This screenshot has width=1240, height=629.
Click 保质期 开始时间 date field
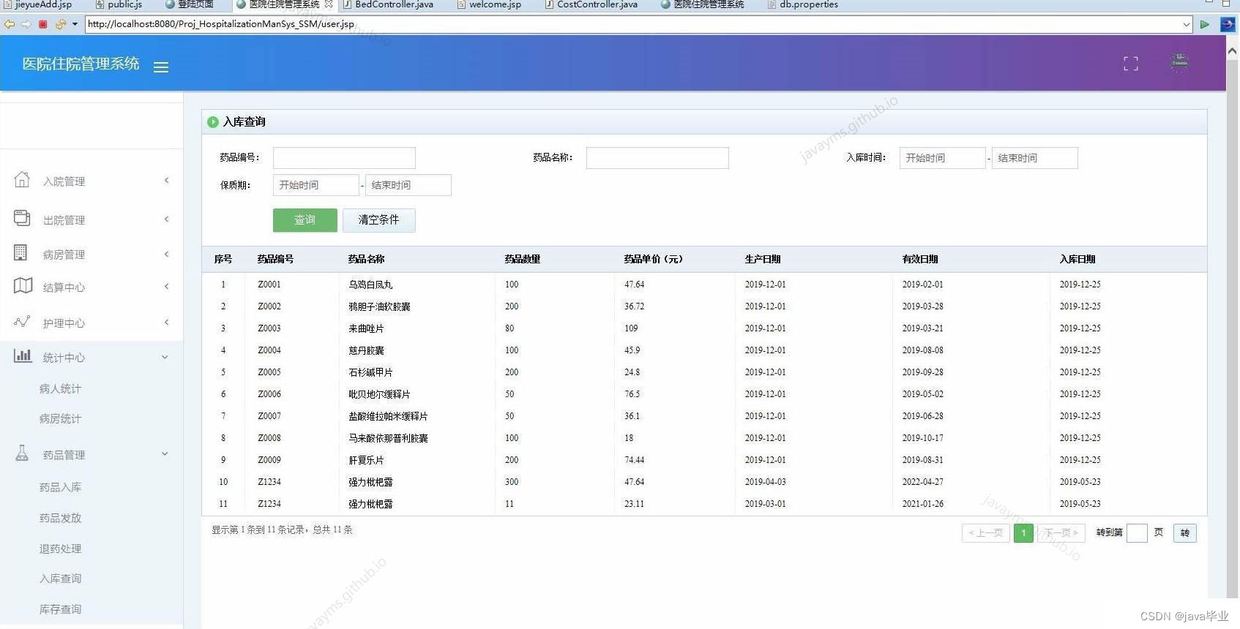315,185
